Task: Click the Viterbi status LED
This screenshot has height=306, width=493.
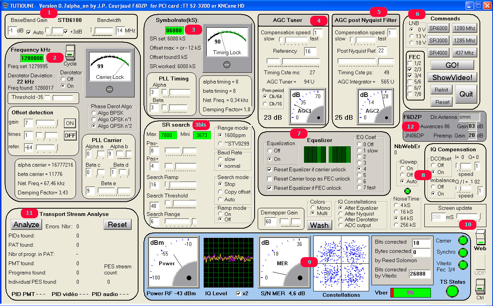Action: click(462, 265)
